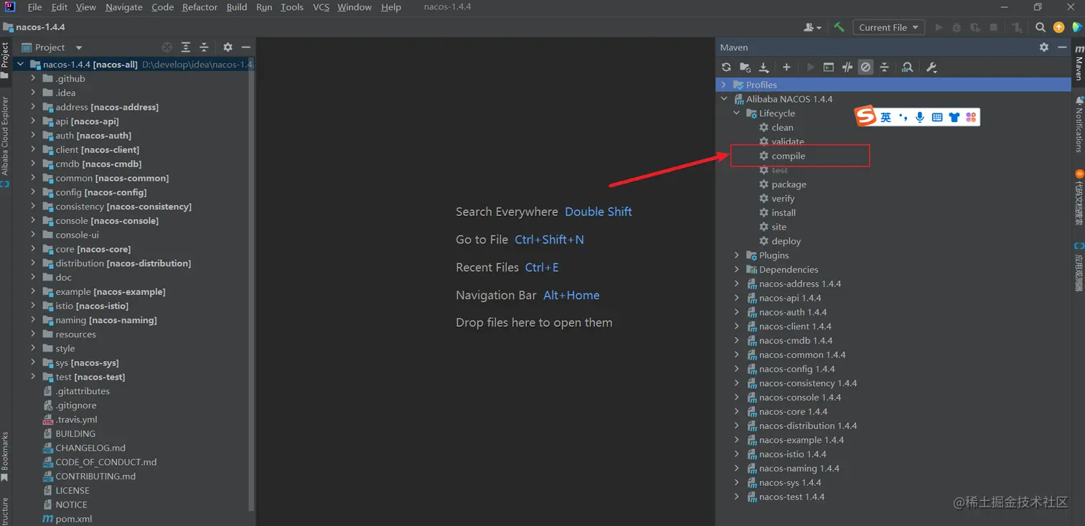
Task: Generate sources and update folders icon
Action: pyautogui.click(x=745, y=67)
